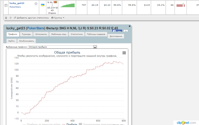Open the lucky_get23 player profile link
Screen dimensions: 199x125
click(x=17, y=3)
